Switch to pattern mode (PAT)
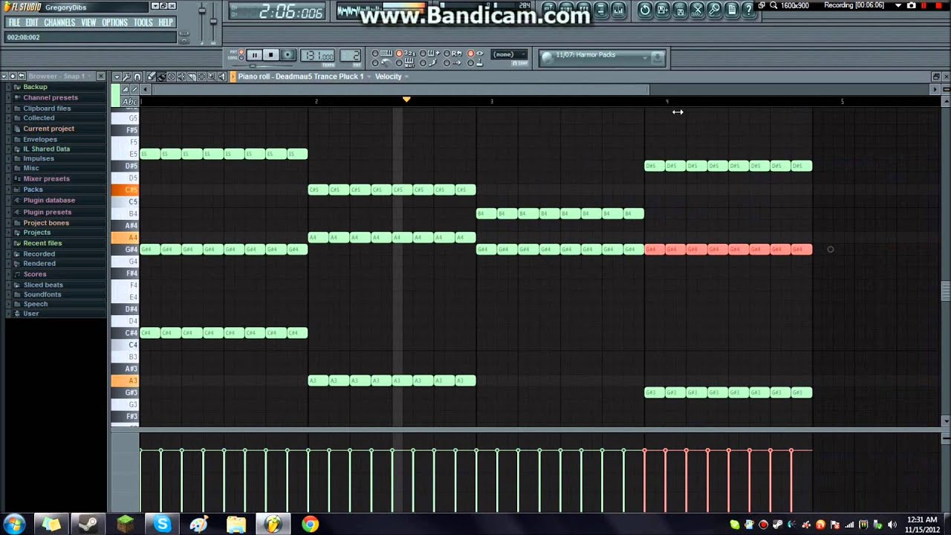The image size is (951, 535). 241,52
